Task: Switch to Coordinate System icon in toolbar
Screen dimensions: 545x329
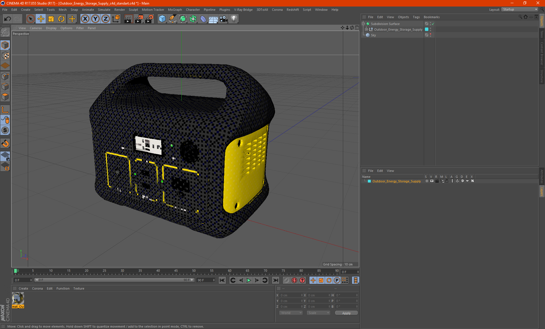Action: 116,19
